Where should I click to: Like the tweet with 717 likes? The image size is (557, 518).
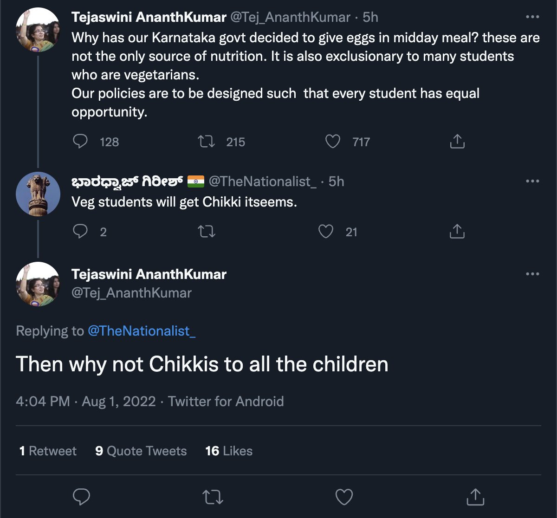(332, 142)
